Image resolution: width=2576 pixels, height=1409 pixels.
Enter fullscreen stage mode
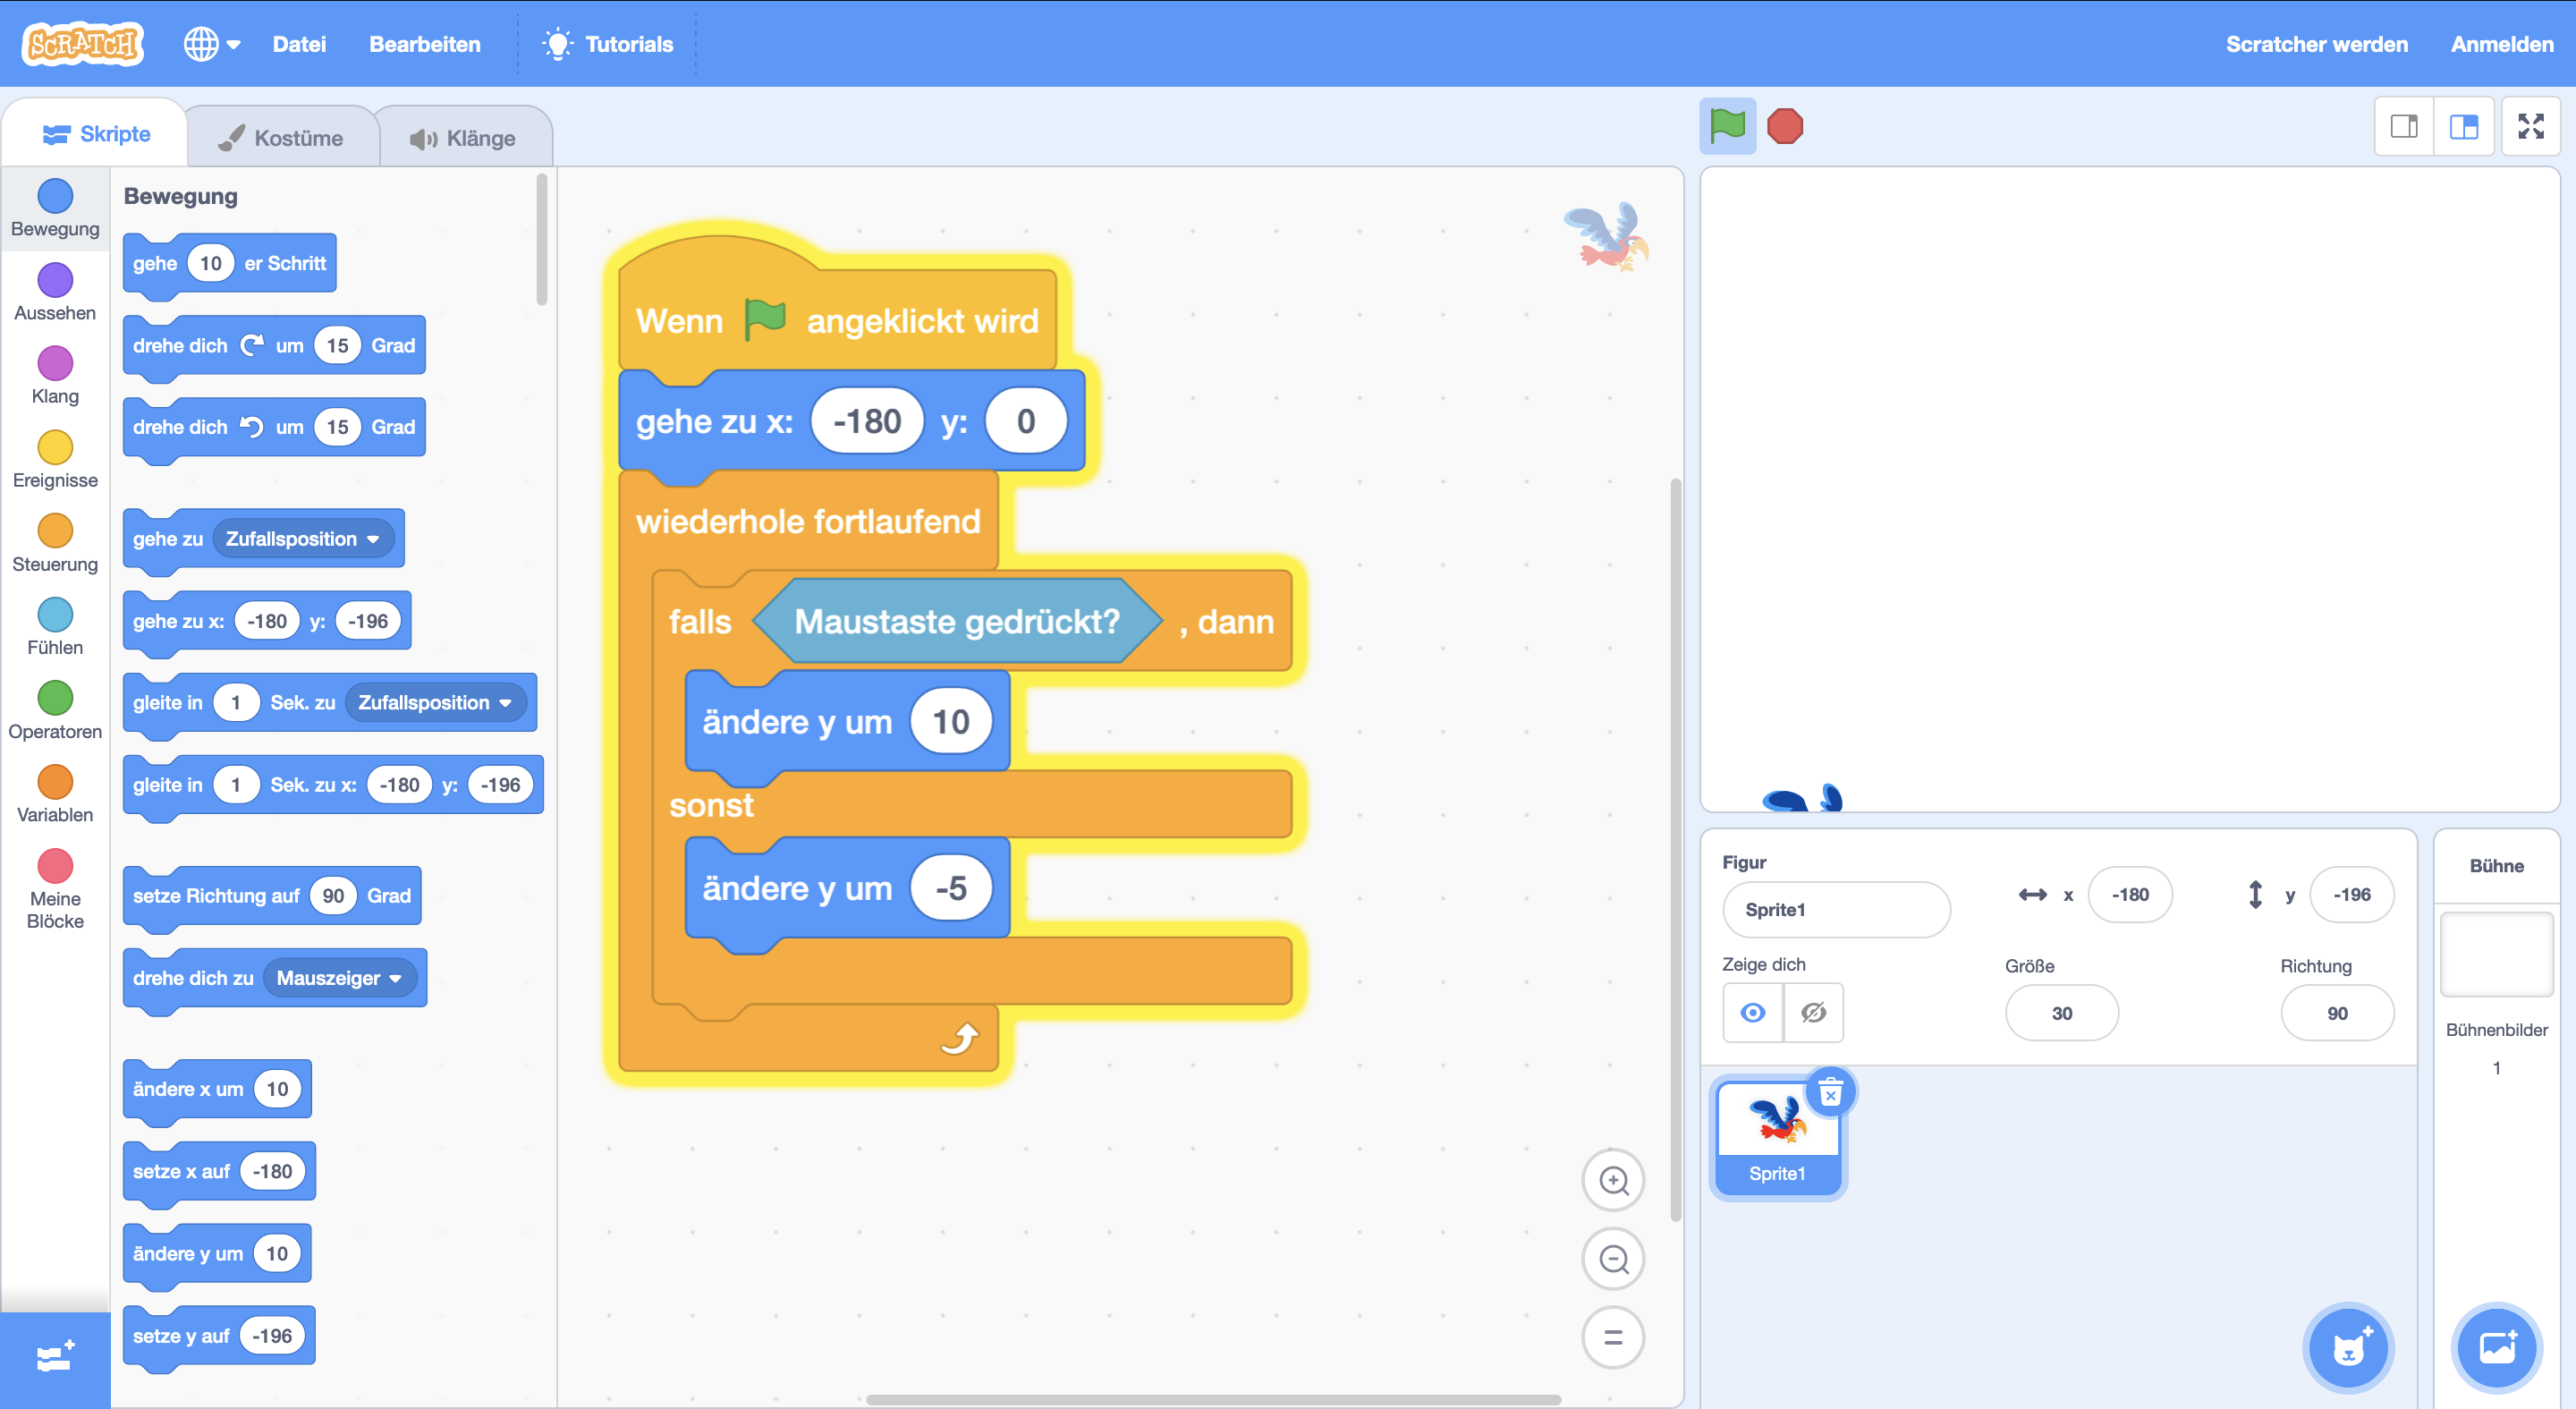pos(2530,127)
